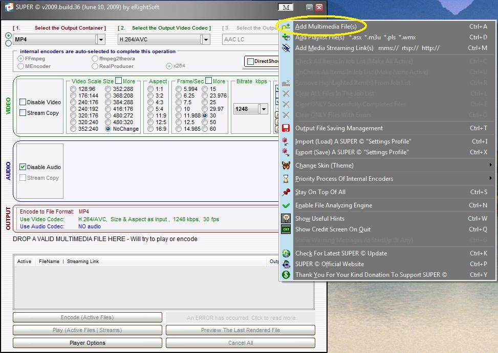This screenshot has height=353, width=498.
Task: Click the lightbulb Useful Hints icon
Action: pyautogui.click(x=286, y=218)
